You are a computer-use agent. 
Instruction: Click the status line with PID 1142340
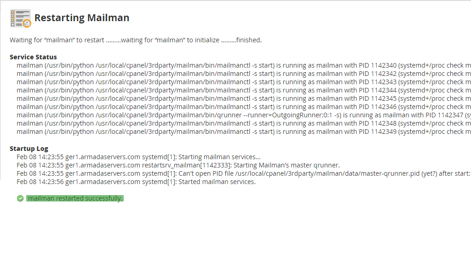click(x=244, y=65)
